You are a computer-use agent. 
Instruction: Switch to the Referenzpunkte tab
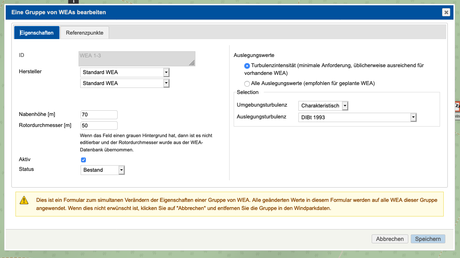pyautogui.click(x=84, y=33)
